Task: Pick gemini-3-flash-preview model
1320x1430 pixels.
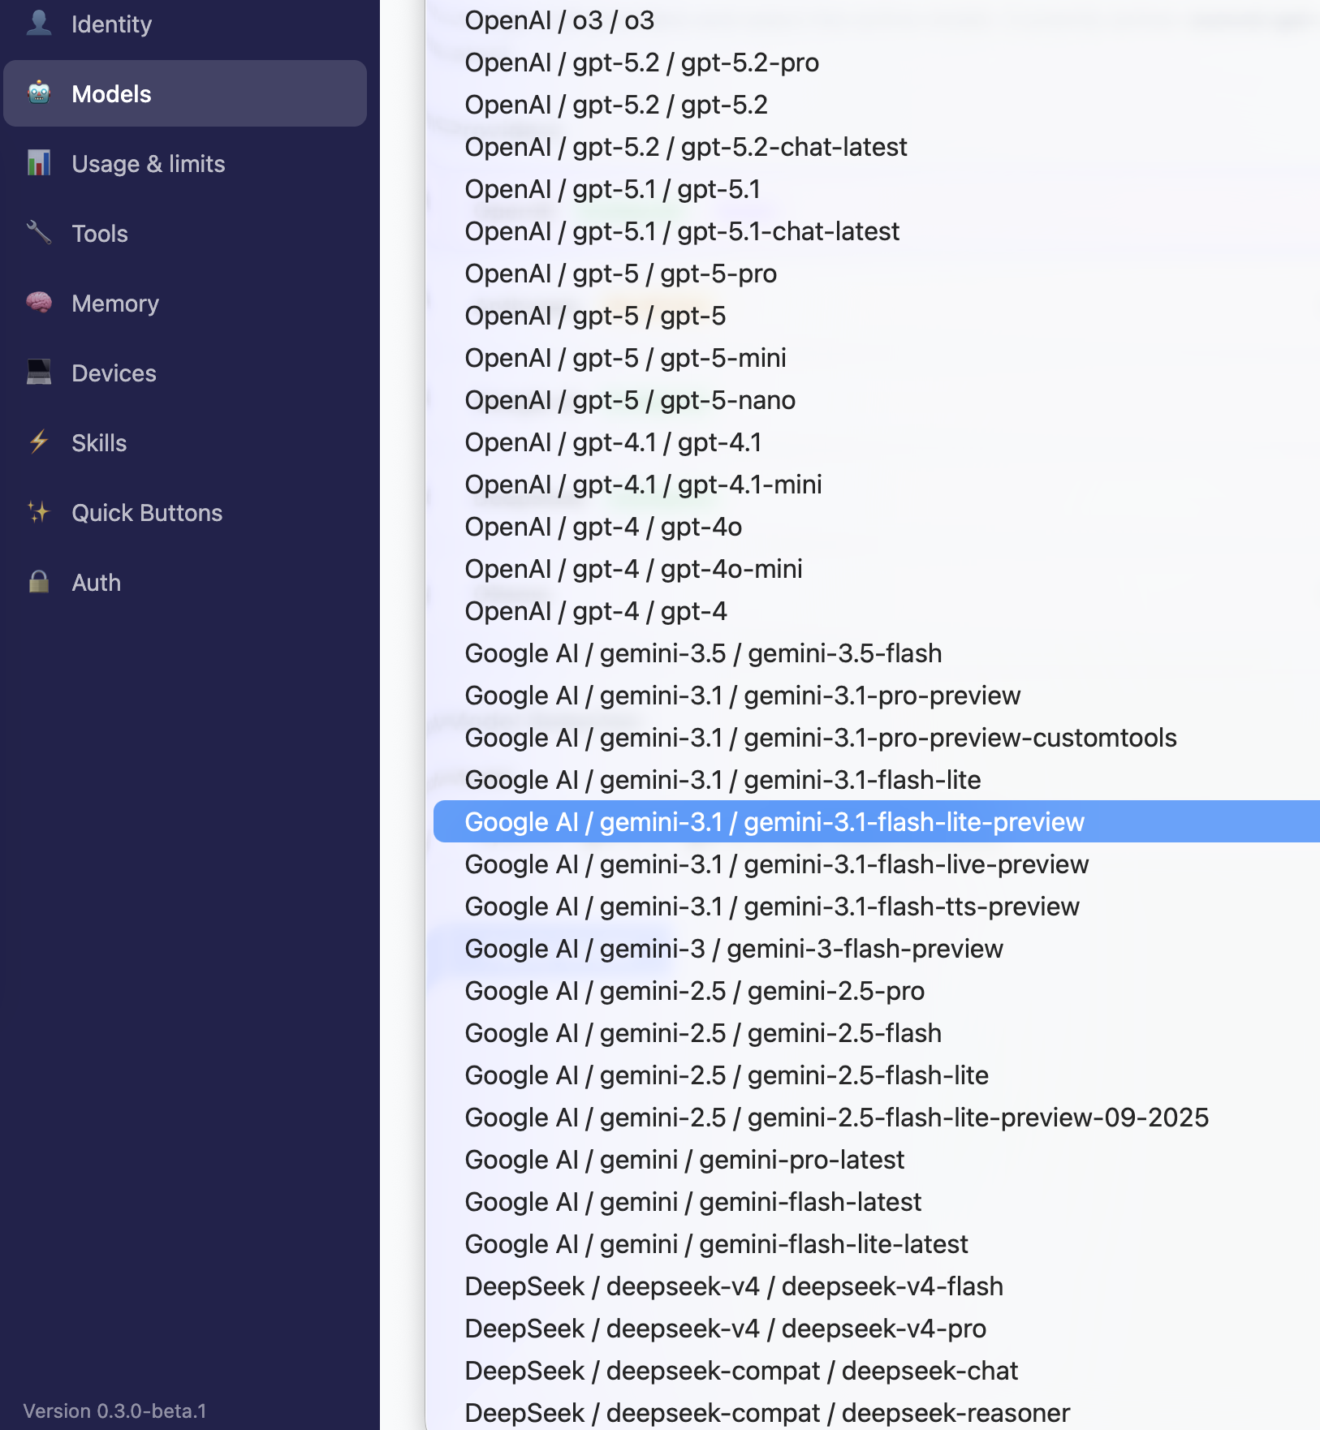Action: pyautogui.click(x=877, y=949)
